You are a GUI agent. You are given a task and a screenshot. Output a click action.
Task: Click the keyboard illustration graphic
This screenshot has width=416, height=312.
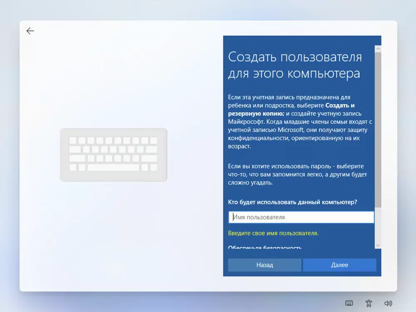[114, 155]
